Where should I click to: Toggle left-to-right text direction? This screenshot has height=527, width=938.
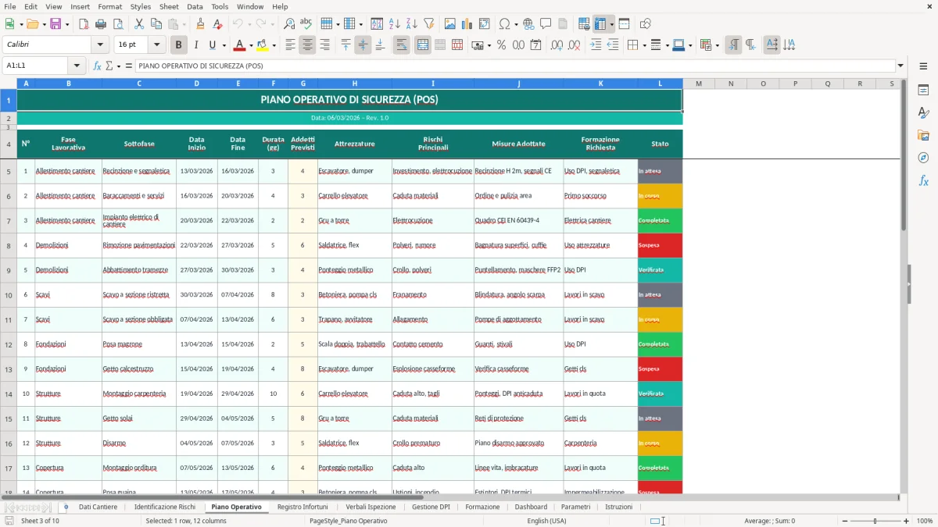(x=733, y=45)
